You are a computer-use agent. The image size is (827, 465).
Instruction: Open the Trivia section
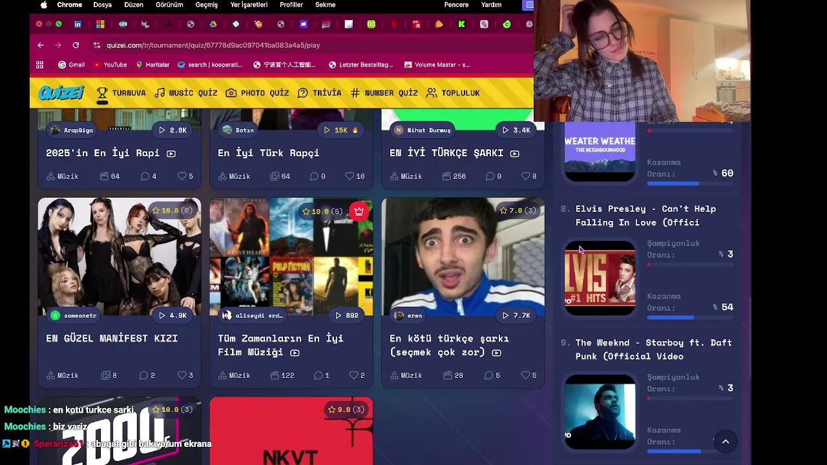point(320,93)
